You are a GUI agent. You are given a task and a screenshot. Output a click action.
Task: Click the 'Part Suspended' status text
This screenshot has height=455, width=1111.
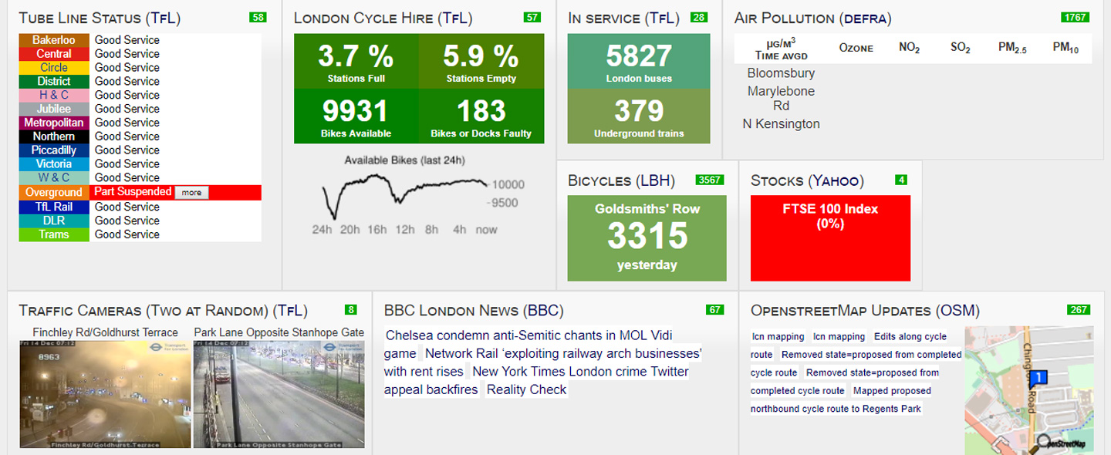pyautogui.click(x=133, y=191)
